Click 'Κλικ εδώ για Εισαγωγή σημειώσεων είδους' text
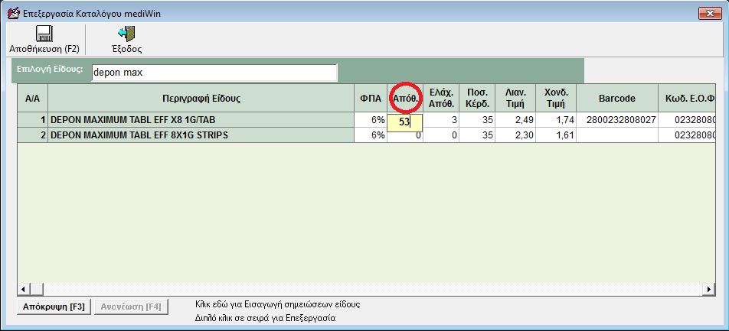729x331 pixels. coord(277,304)
